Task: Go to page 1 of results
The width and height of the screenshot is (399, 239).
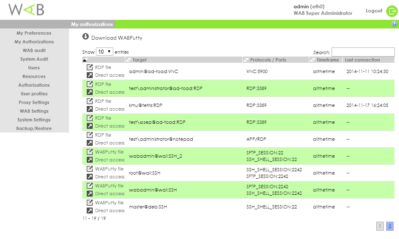Action: point(380,226)
